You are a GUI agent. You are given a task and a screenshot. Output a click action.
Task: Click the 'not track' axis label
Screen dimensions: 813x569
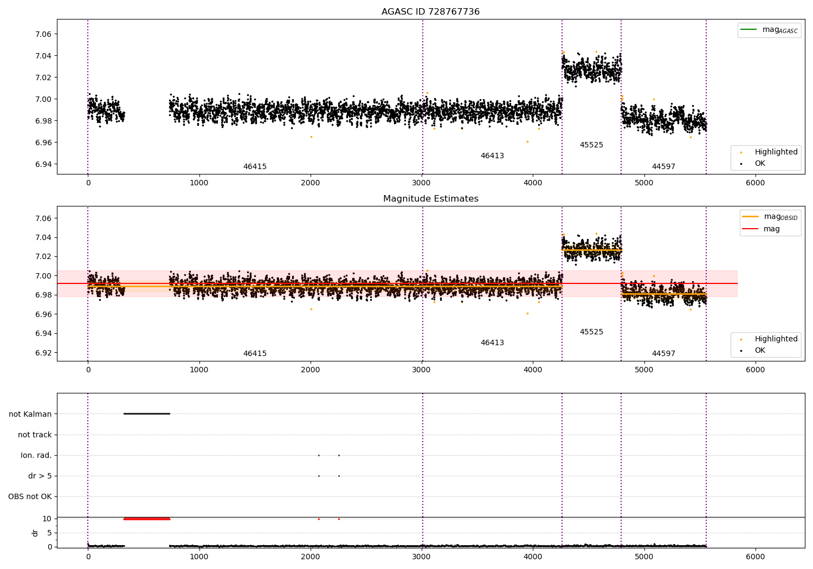(35, 435)
